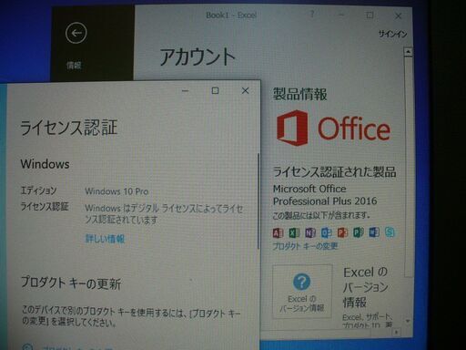Viewport: 466px width, 350px height.
Task: Click the Word app icon
Action: 374,232
